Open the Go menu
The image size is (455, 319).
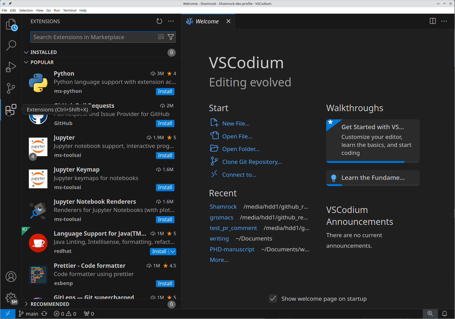tap(48, 10)
